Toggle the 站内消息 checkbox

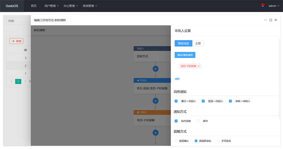176,121
